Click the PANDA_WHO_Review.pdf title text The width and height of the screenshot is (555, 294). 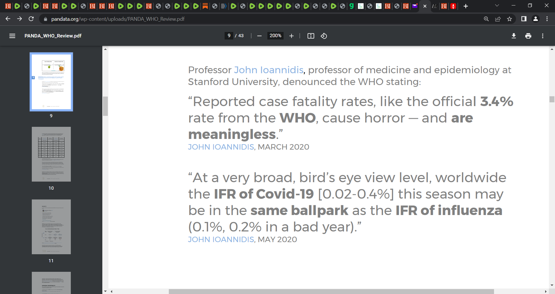coord(53,36)
